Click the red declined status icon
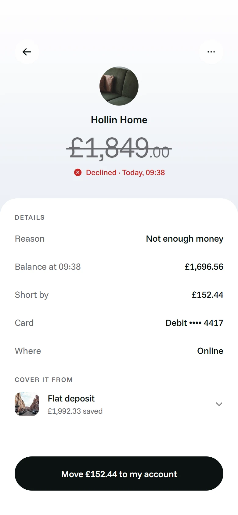 [x=78, y=173]
